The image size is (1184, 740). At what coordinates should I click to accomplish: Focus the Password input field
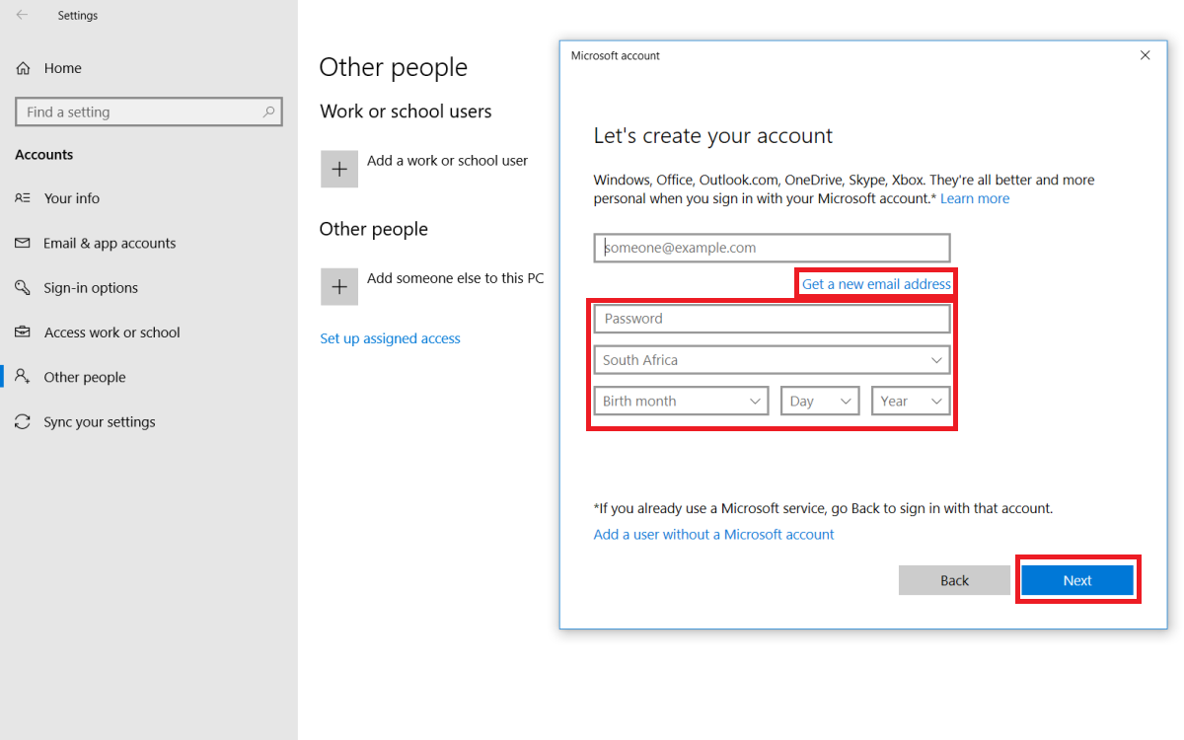(x=772, y=319)
